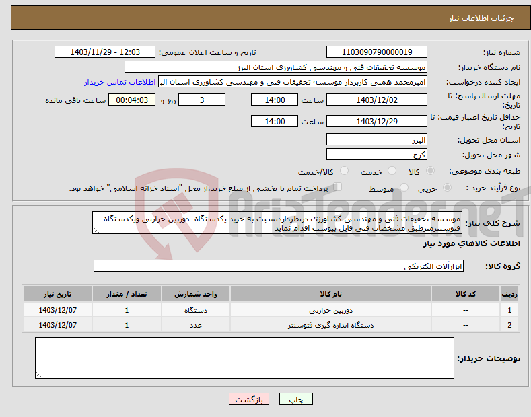Screen dimensions: 531x417
Task: Click the جزئیات اطلاعات نیاز header title
Action: (481, 18)
